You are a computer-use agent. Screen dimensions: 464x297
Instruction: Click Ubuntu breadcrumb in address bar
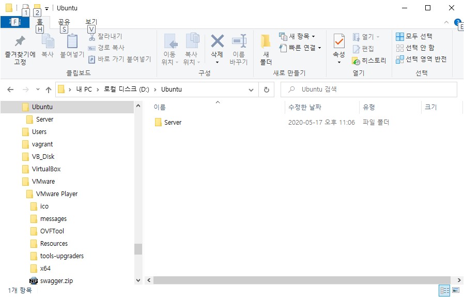pyautogui.click(x=172, y=90)
